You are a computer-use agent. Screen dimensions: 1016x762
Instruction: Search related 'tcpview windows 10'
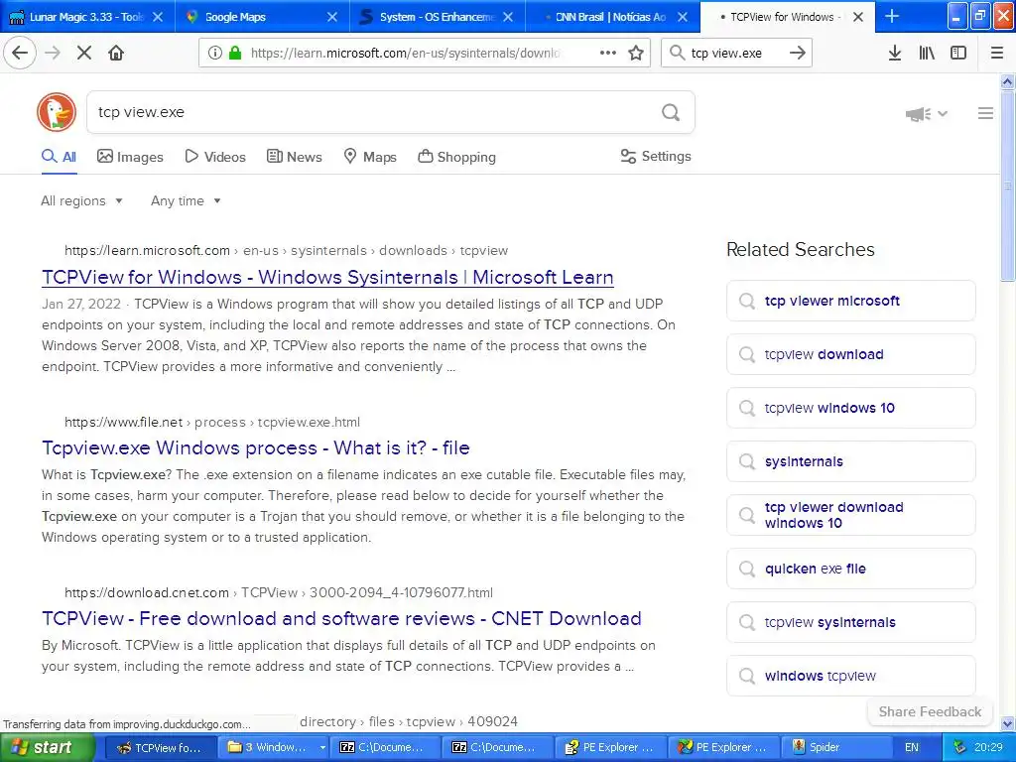[x=850, y=408]
